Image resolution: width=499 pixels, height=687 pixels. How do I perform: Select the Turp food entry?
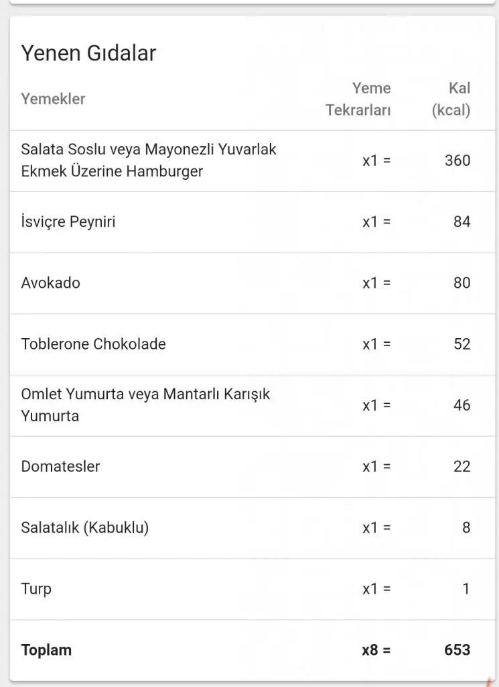[x=36, y=589]
